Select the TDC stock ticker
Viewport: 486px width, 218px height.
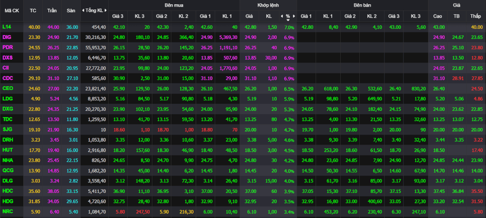point(7,119)
